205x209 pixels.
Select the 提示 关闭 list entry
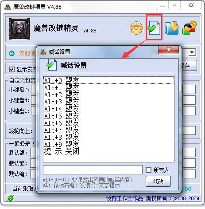coord(108,152)
